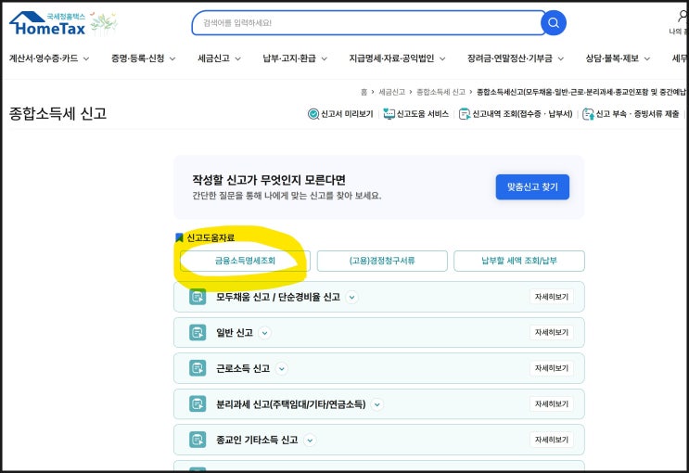The width and height of the screenshot is (689, 473).
Task: Click the search input field
Action: (x=368, y=23)
